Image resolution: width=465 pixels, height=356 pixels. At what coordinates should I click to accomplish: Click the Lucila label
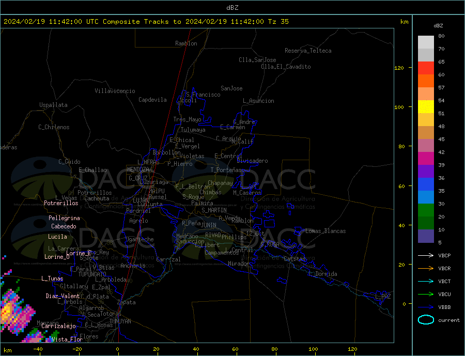pos(57,237)
